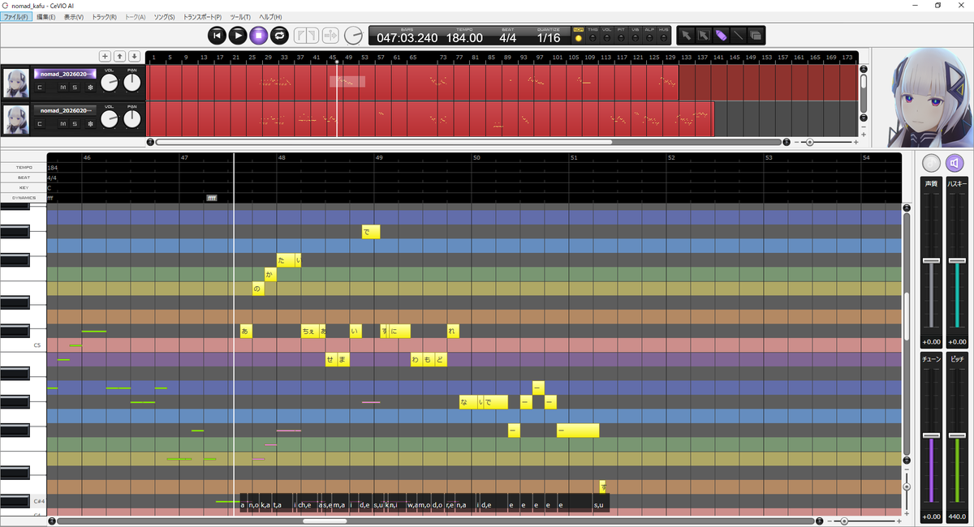Select the PIT pitch edit mode

point(621,38)
